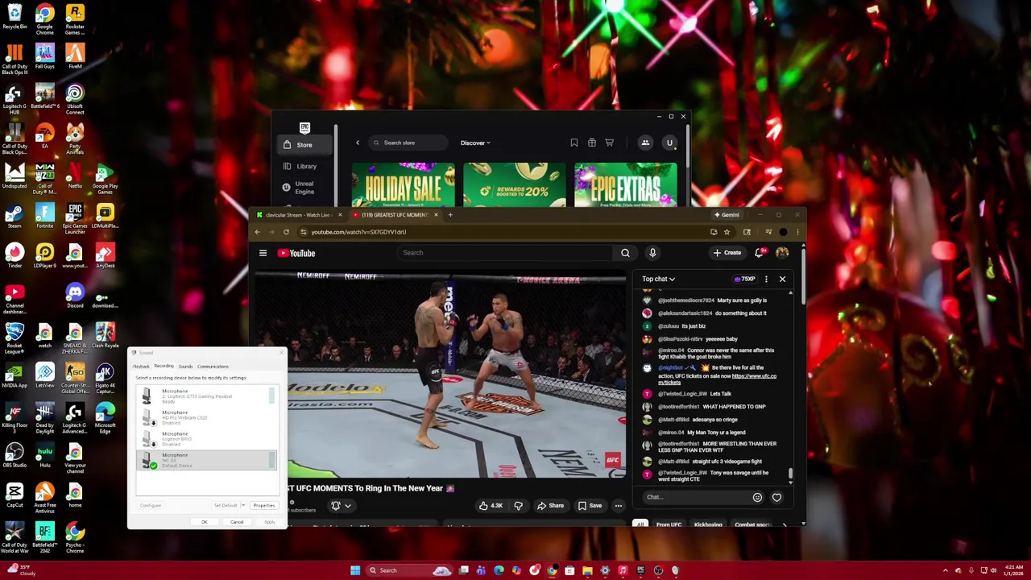The image size is (1031, 580).
Task: Open Party Animals desktop shortcut
Action: [75, 139]
